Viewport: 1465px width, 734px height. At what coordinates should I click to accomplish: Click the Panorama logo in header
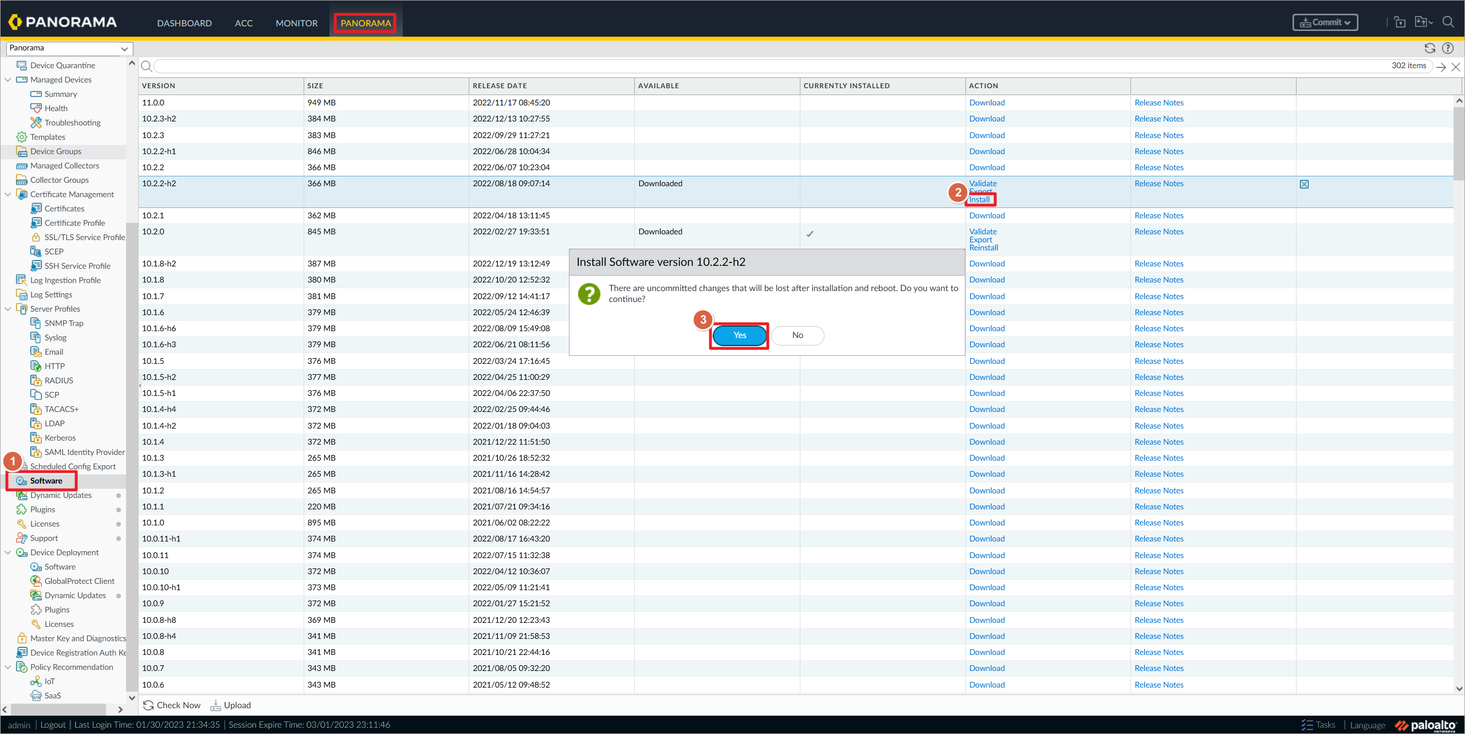click(x=63, y=22)
